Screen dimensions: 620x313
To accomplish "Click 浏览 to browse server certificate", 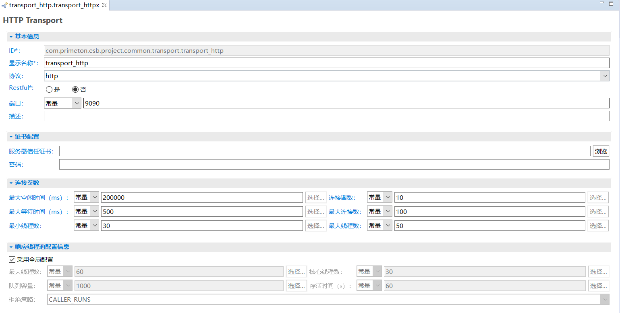I will click(x=601, y=151).
